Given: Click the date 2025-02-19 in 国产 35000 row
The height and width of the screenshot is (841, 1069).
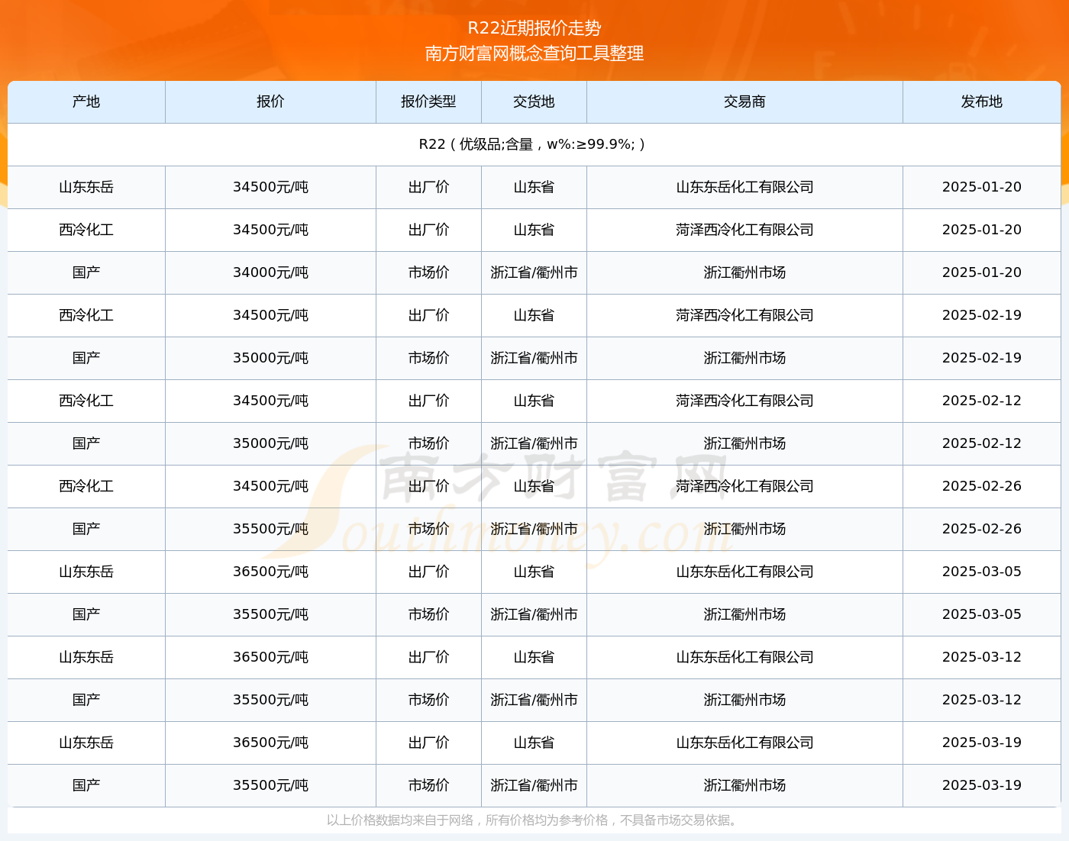Looking at the screenshot, I should (x=981, y=358).
